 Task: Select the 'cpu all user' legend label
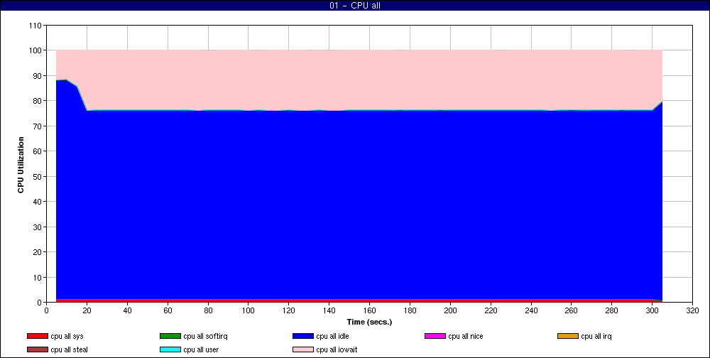tap(201, 350)
